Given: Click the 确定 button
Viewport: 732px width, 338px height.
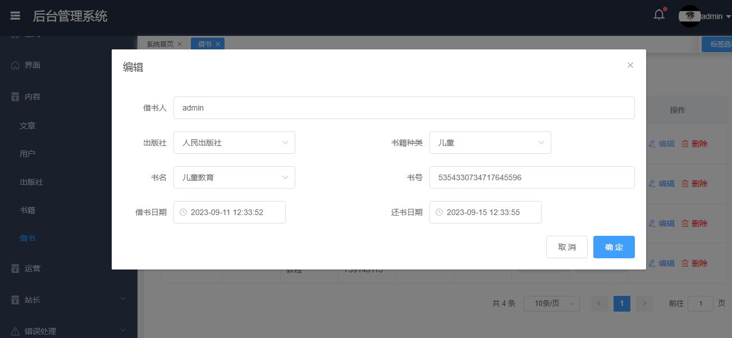Looking at the screenshot, I should tap(614, 247).
